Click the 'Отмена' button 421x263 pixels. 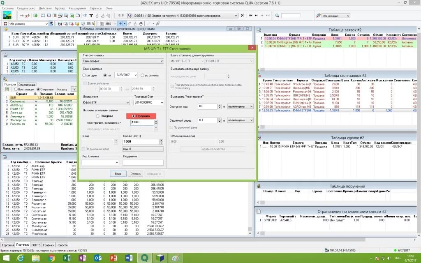(135, 174)
